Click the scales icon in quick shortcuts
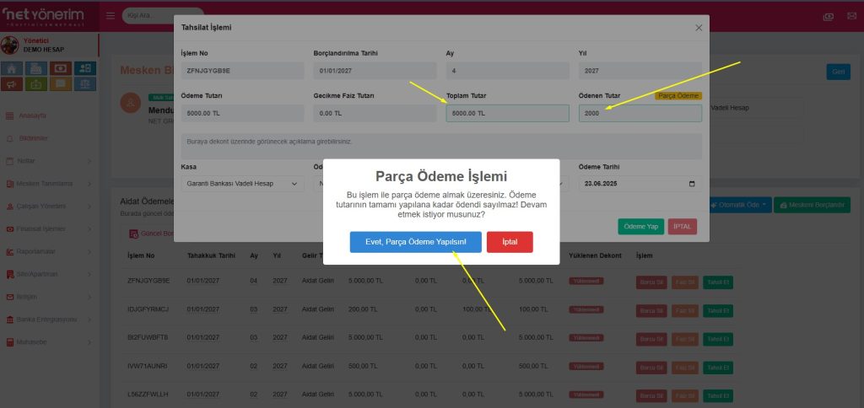 (x=85, y=83)
